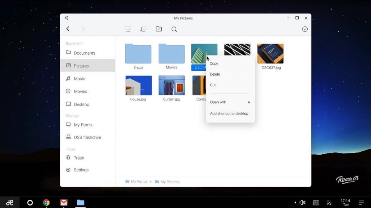Switch to list view in toolbar
The image size is (371, 208).
128,29
